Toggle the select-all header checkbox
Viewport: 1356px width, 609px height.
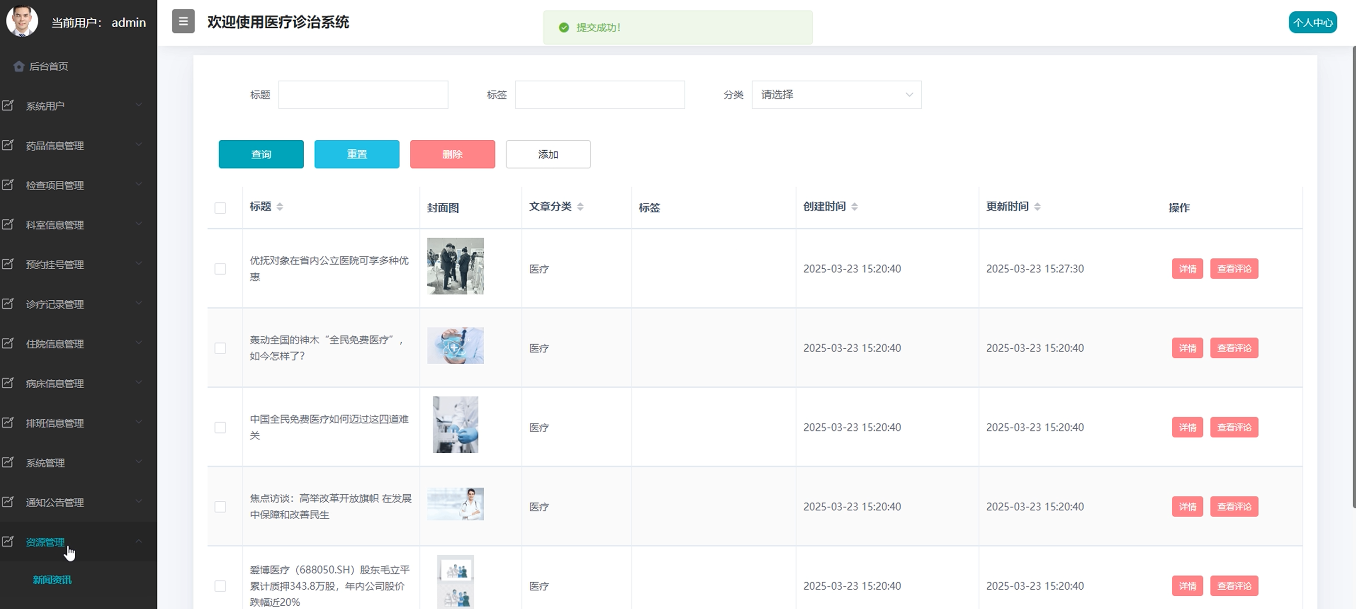(x=220, y=208)
